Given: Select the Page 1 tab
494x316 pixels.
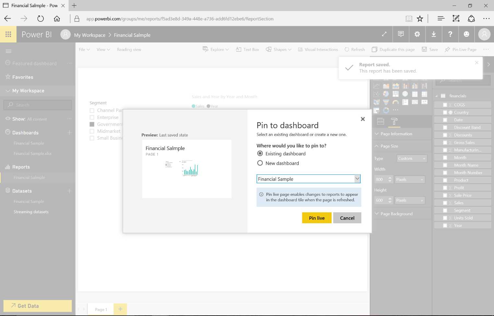Looking at the screenshot, I should click(x=101, y=310).
